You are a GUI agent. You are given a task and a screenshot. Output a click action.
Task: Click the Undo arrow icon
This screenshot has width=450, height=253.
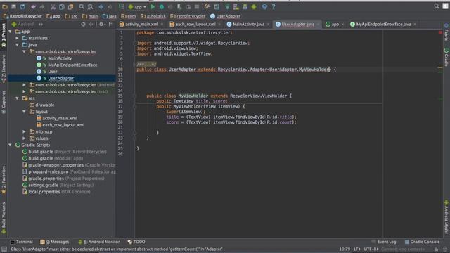(34, 6)
